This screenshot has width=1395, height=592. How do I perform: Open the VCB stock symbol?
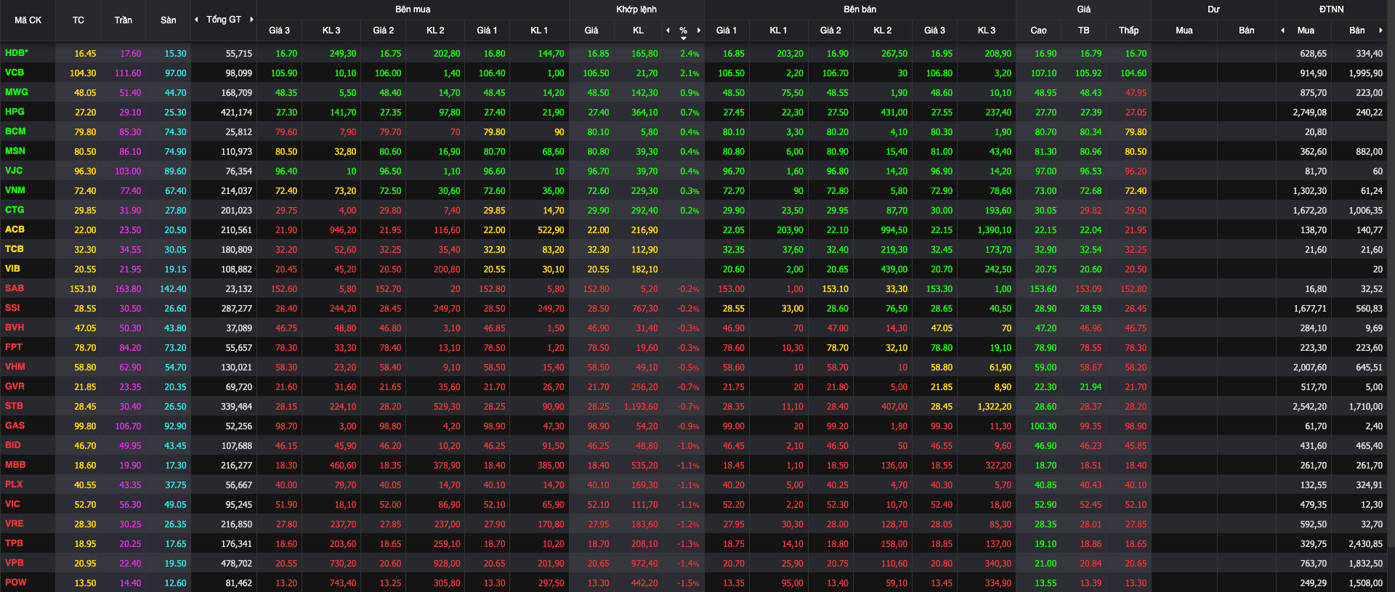point(15,73)
